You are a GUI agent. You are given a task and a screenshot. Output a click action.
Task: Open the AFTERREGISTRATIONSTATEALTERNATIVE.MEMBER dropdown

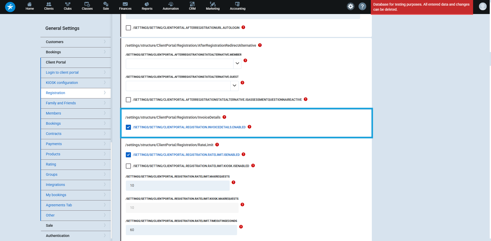(x=237, y=64)
